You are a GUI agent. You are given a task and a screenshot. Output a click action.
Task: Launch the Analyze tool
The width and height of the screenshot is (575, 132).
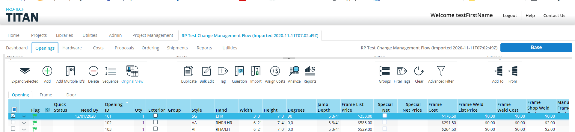294,71
